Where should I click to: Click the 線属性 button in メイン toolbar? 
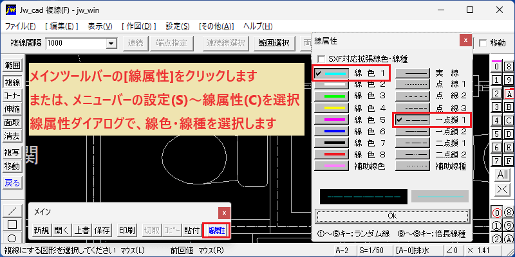[x=216, y=231]
